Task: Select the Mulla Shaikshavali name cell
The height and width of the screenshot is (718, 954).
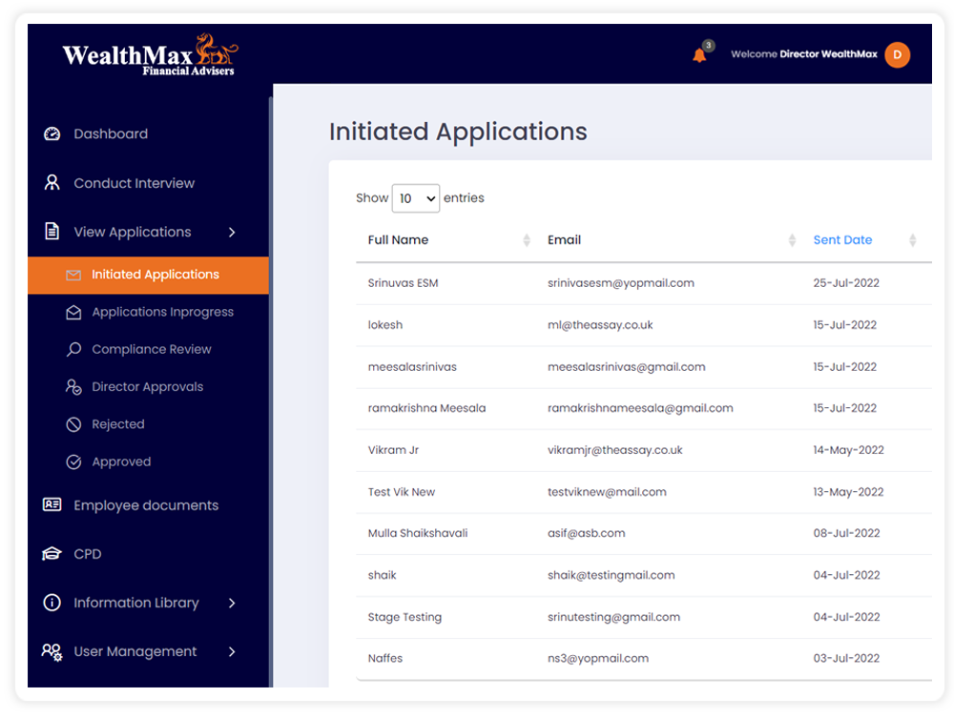Action: (418, 534)
